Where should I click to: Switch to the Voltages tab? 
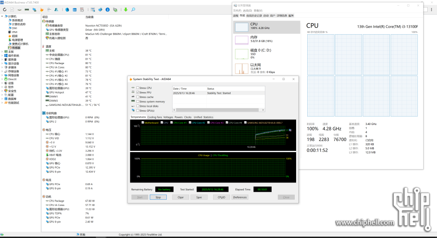pos(168,117)
